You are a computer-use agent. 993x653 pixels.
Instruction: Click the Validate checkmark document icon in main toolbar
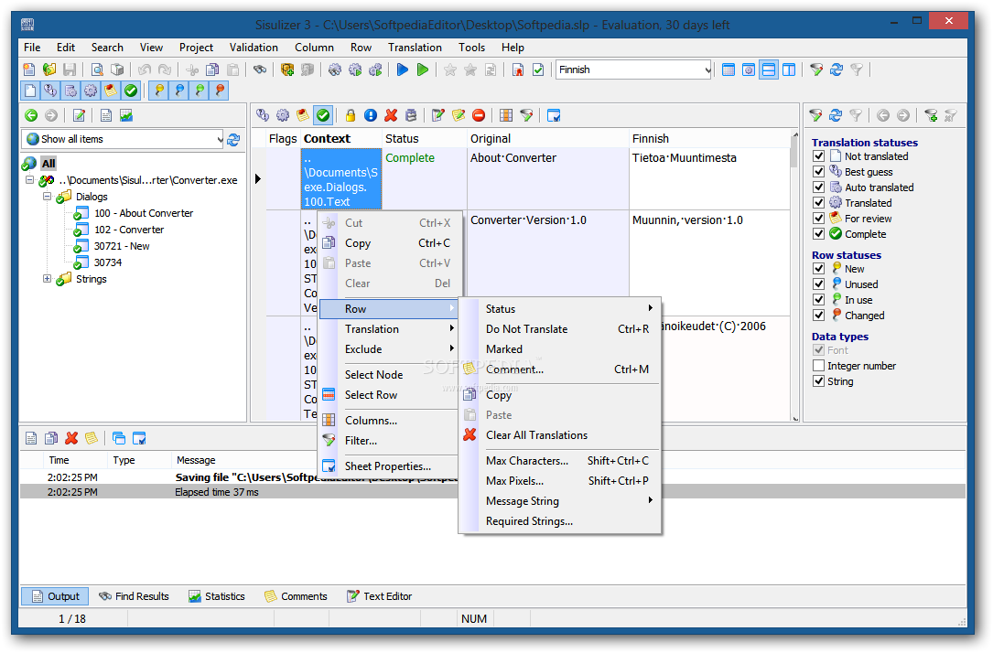pos(537,70)
